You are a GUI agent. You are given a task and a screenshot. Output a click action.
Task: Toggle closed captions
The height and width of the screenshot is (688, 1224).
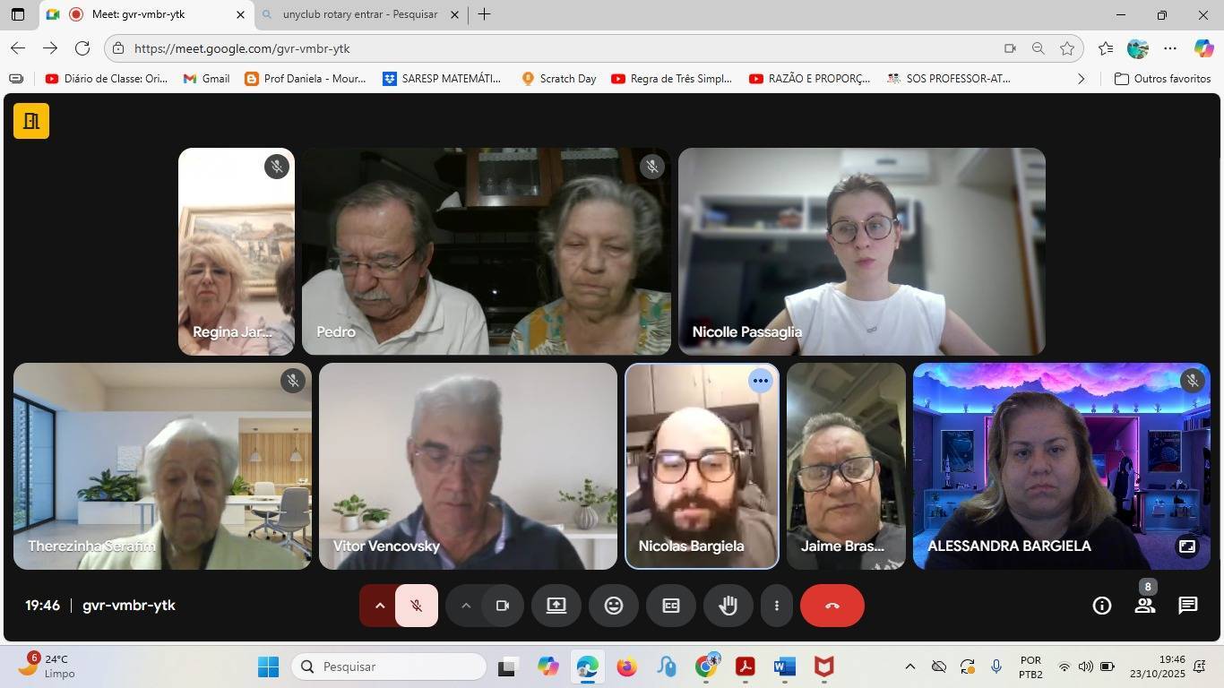tap(671, 606)
